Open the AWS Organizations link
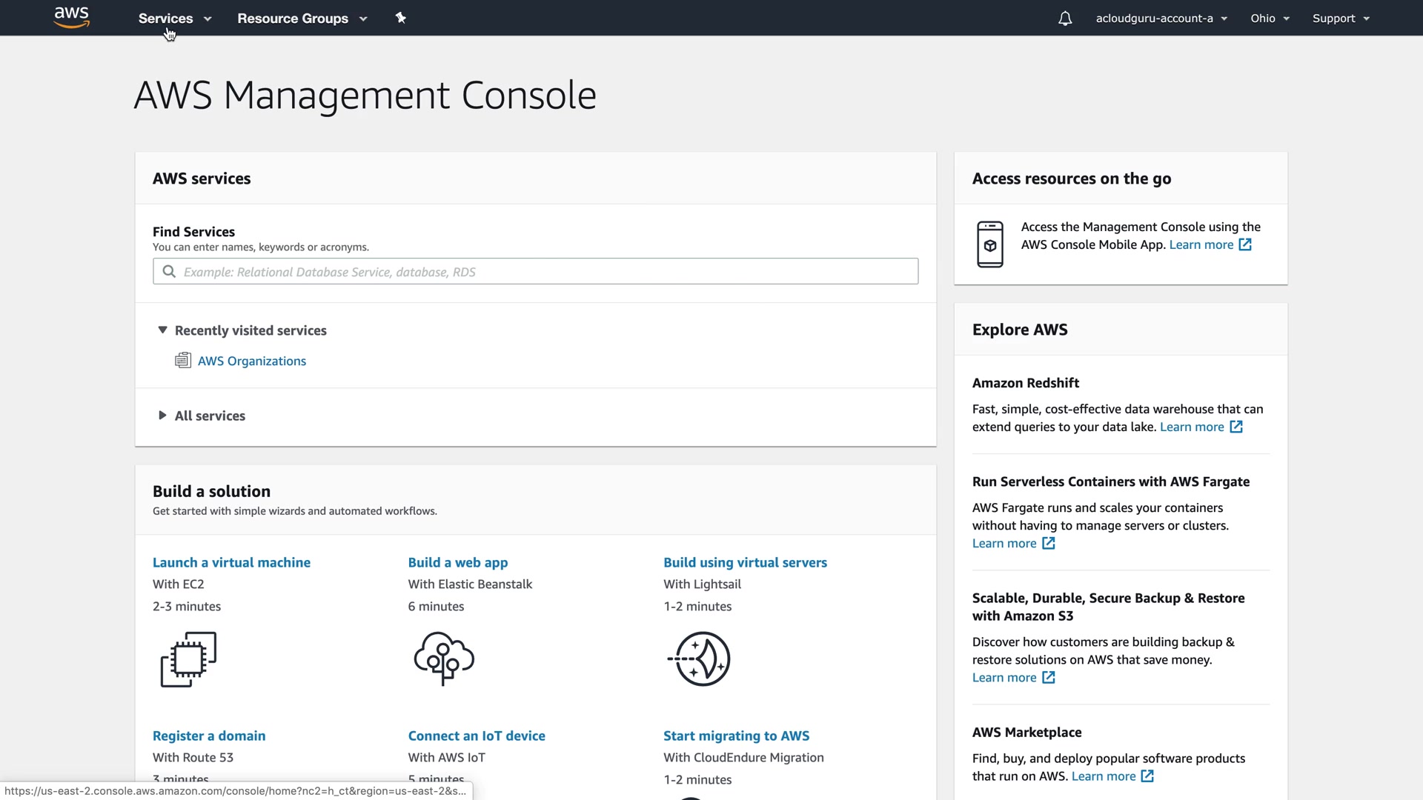 click(x=252, y=361)
